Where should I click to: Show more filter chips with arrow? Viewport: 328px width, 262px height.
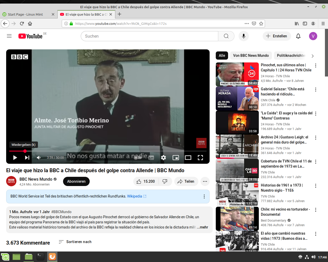[x=312, y=56]
